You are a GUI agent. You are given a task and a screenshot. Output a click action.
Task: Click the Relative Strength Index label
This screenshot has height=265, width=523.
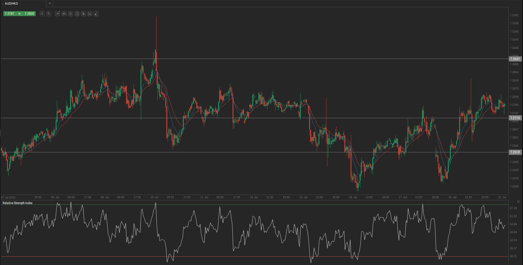(18, 203)
